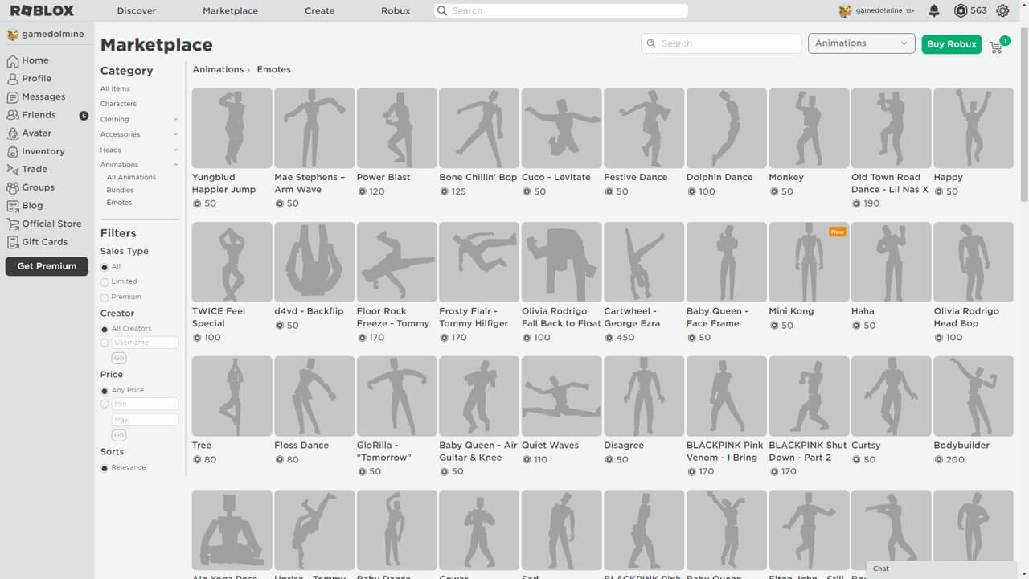Open the Floss Dance emote thumbnail
This screenshot has height=579, width=1029.
[314, 396]
